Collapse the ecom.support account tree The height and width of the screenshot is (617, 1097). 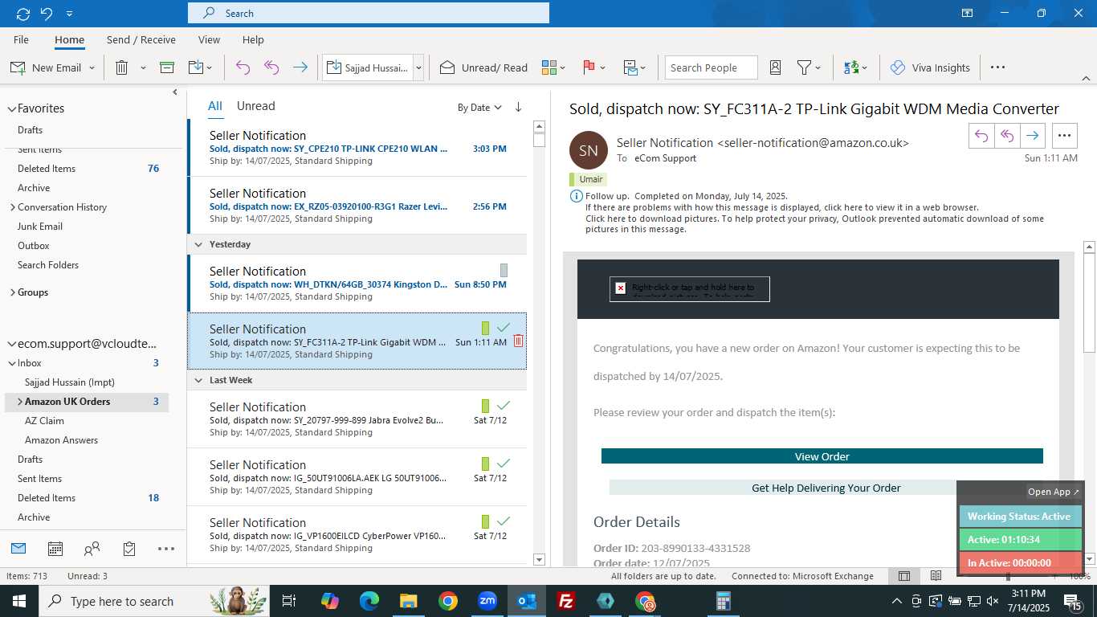point(12,344)
